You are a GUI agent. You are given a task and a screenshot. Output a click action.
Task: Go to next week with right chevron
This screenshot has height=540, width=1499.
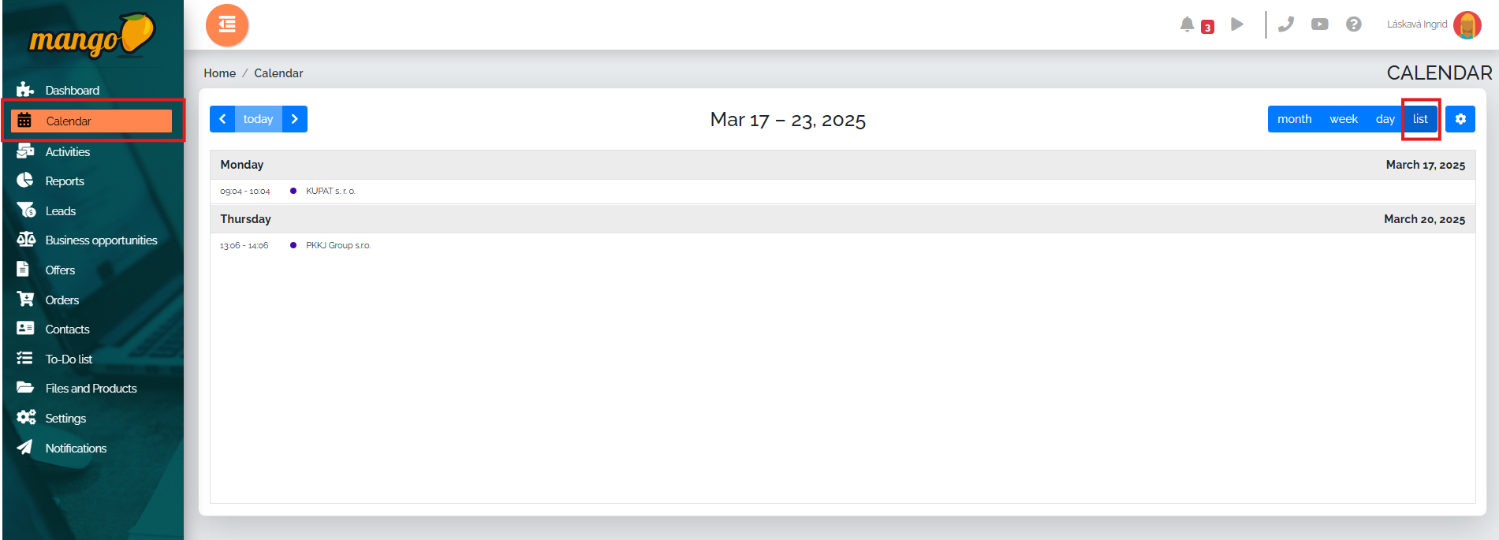coord(295,119)
